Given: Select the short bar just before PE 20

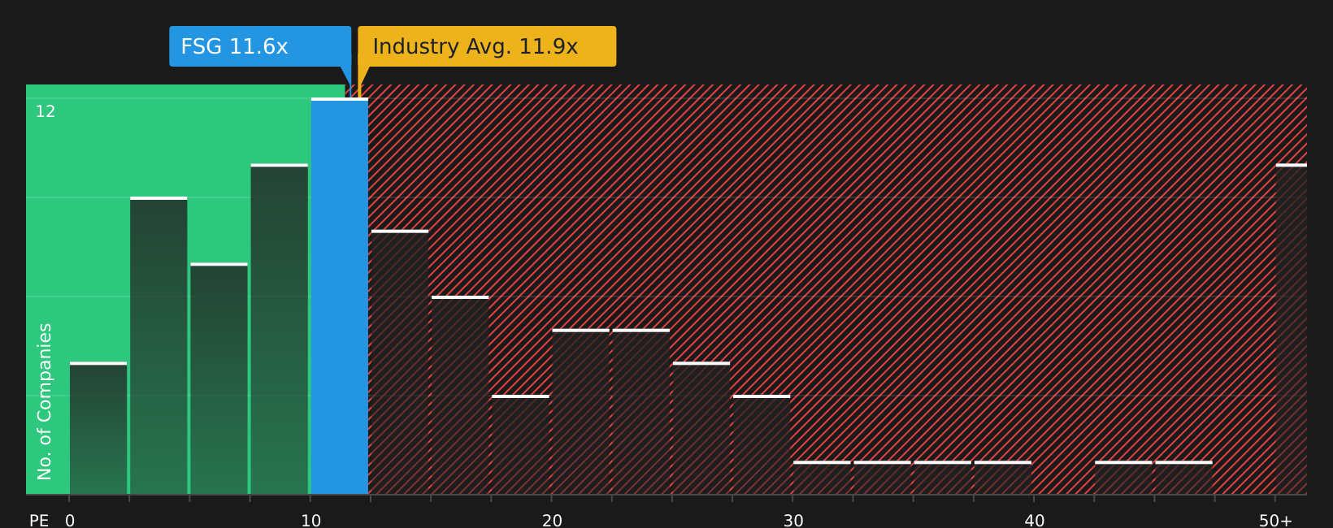Looking at the screenshot, I should coord(520,444).
